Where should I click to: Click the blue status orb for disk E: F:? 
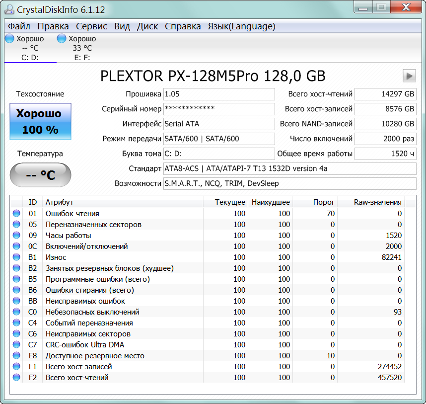pos(62,38)
